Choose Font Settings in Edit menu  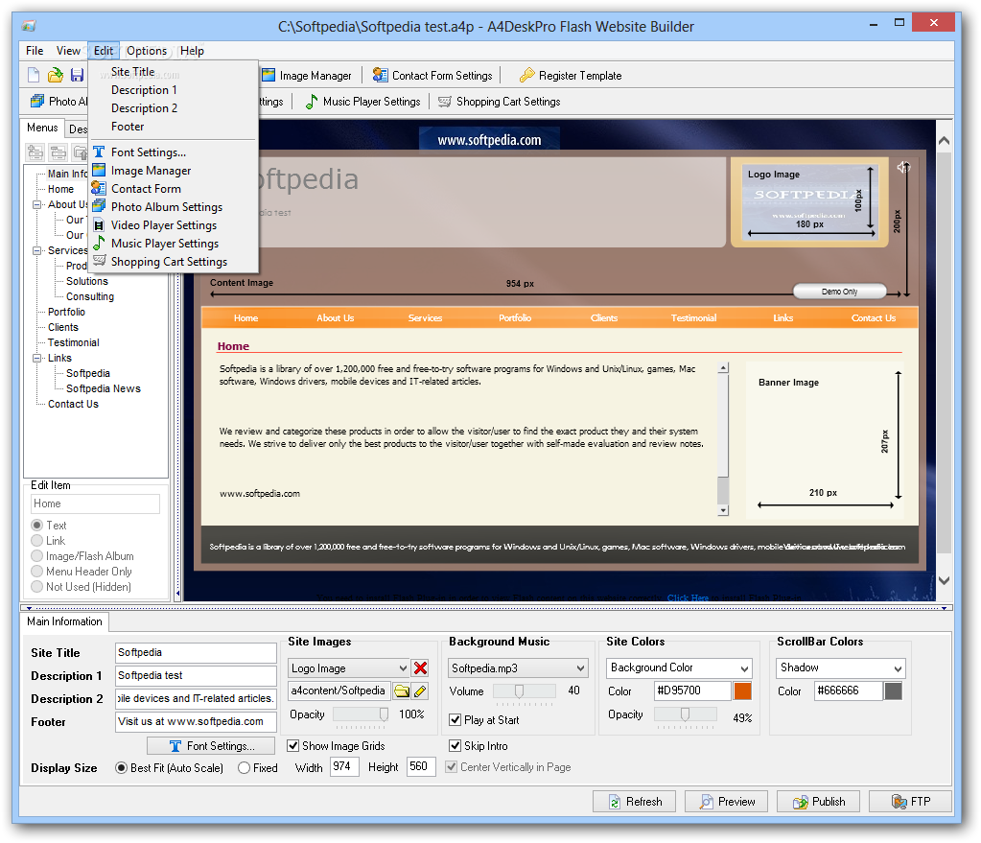click(x=174, y=152)
